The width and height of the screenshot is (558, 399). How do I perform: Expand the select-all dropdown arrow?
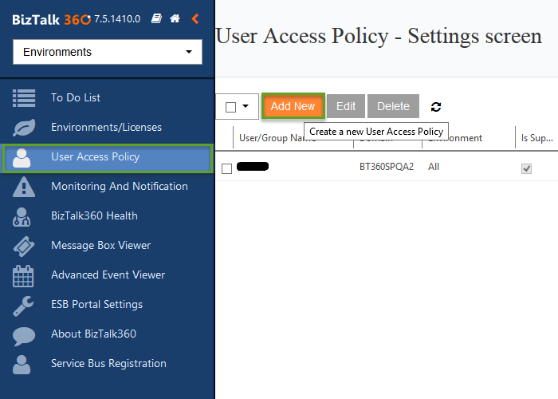coord(246,106)
